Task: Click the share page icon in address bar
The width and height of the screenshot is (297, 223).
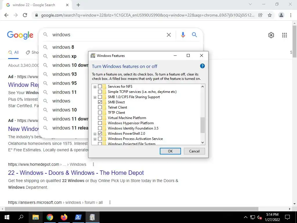Action: [x=260, y=15]
